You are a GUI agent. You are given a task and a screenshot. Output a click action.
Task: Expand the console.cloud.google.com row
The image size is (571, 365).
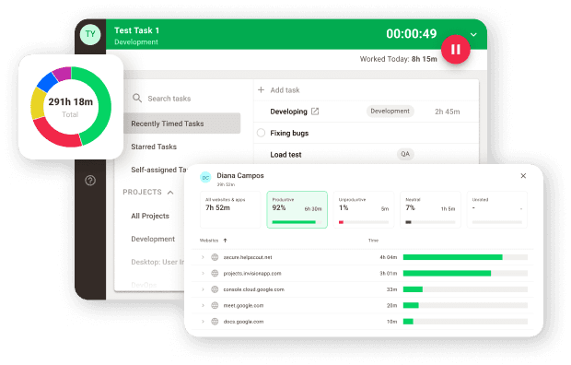(203, 289)
